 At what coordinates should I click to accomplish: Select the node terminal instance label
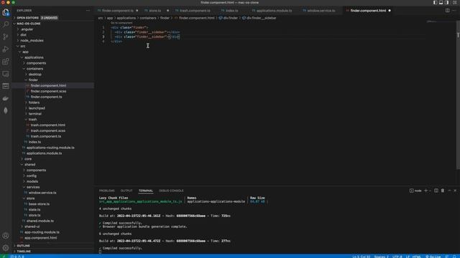click(415, 191)
